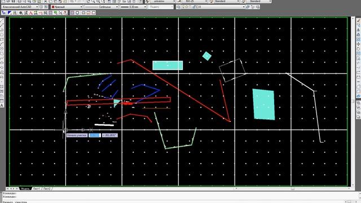
Task: Click the highlighted dynamic input distance field
Action: point(95,135)
